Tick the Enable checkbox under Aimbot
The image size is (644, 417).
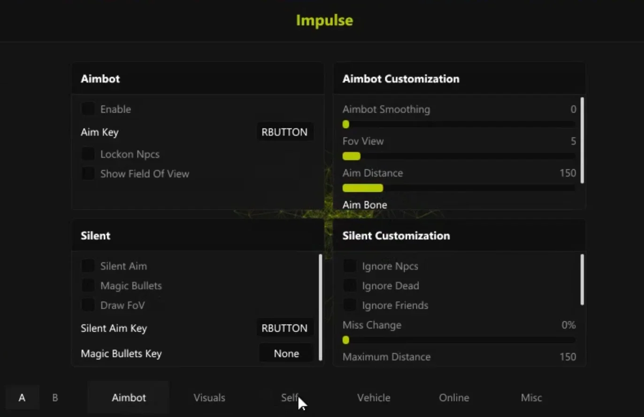click(x=88, y=109)
